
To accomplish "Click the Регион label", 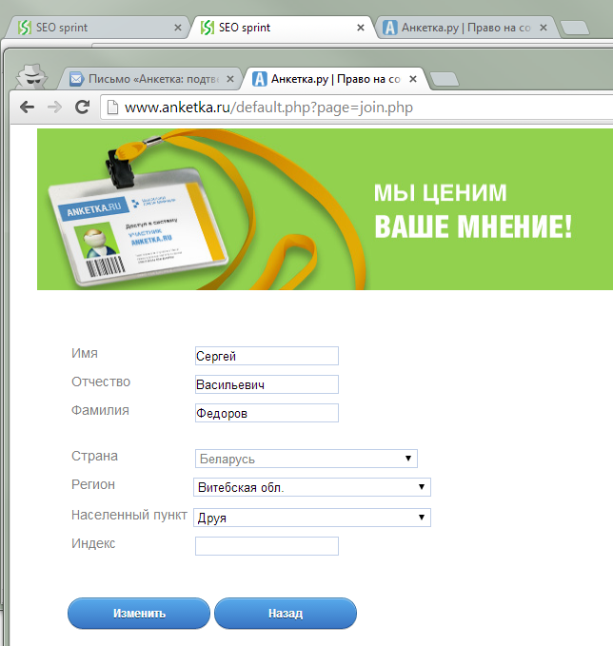I will [93, 484].
